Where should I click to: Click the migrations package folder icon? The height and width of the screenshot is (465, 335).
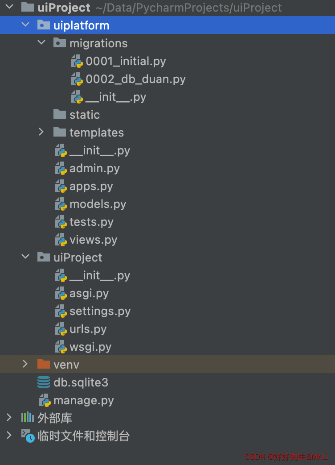pos(60,43)
